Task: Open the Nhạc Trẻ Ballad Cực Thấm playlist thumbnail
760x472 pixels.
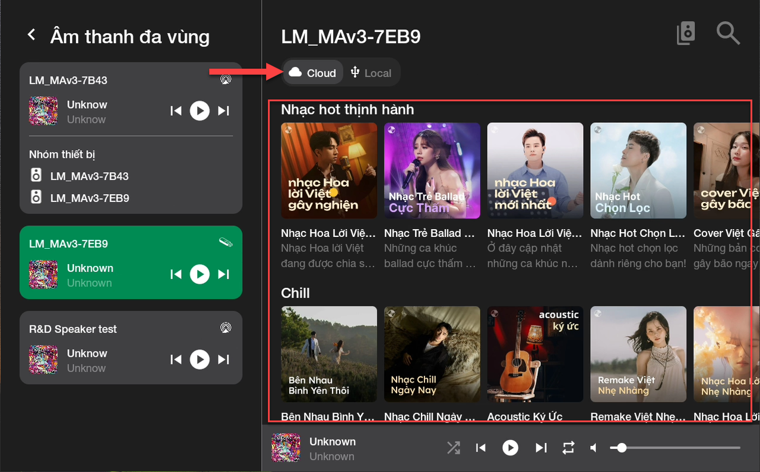Action: click(432, 170)
